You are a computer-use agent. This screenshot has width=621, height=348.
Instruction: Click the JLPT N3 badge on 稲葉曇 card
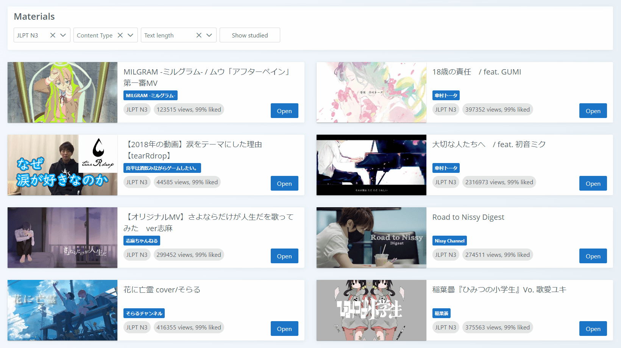pos(445,327)
